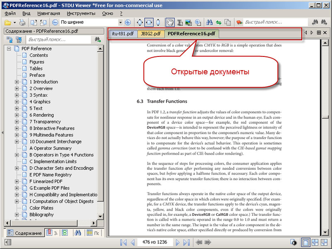This screenshot has height=249, width=332.
Task: Collapse the PDF Reference root node
Action: (9, 49)
